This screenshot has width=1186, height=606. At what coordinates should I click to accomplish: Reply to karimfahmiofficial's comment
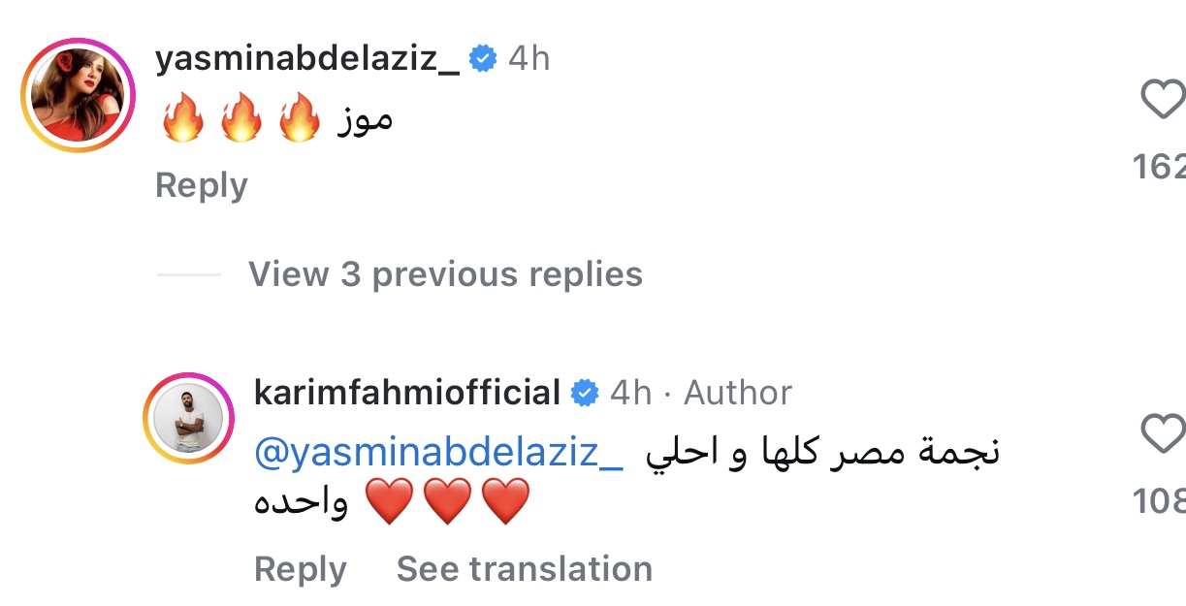(300, 569)
